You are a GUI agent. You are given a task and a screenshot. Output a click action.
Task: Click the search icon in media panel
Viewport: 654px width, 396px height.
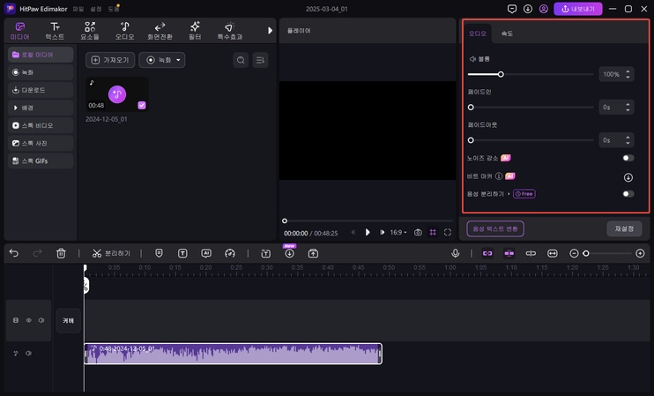241,60
